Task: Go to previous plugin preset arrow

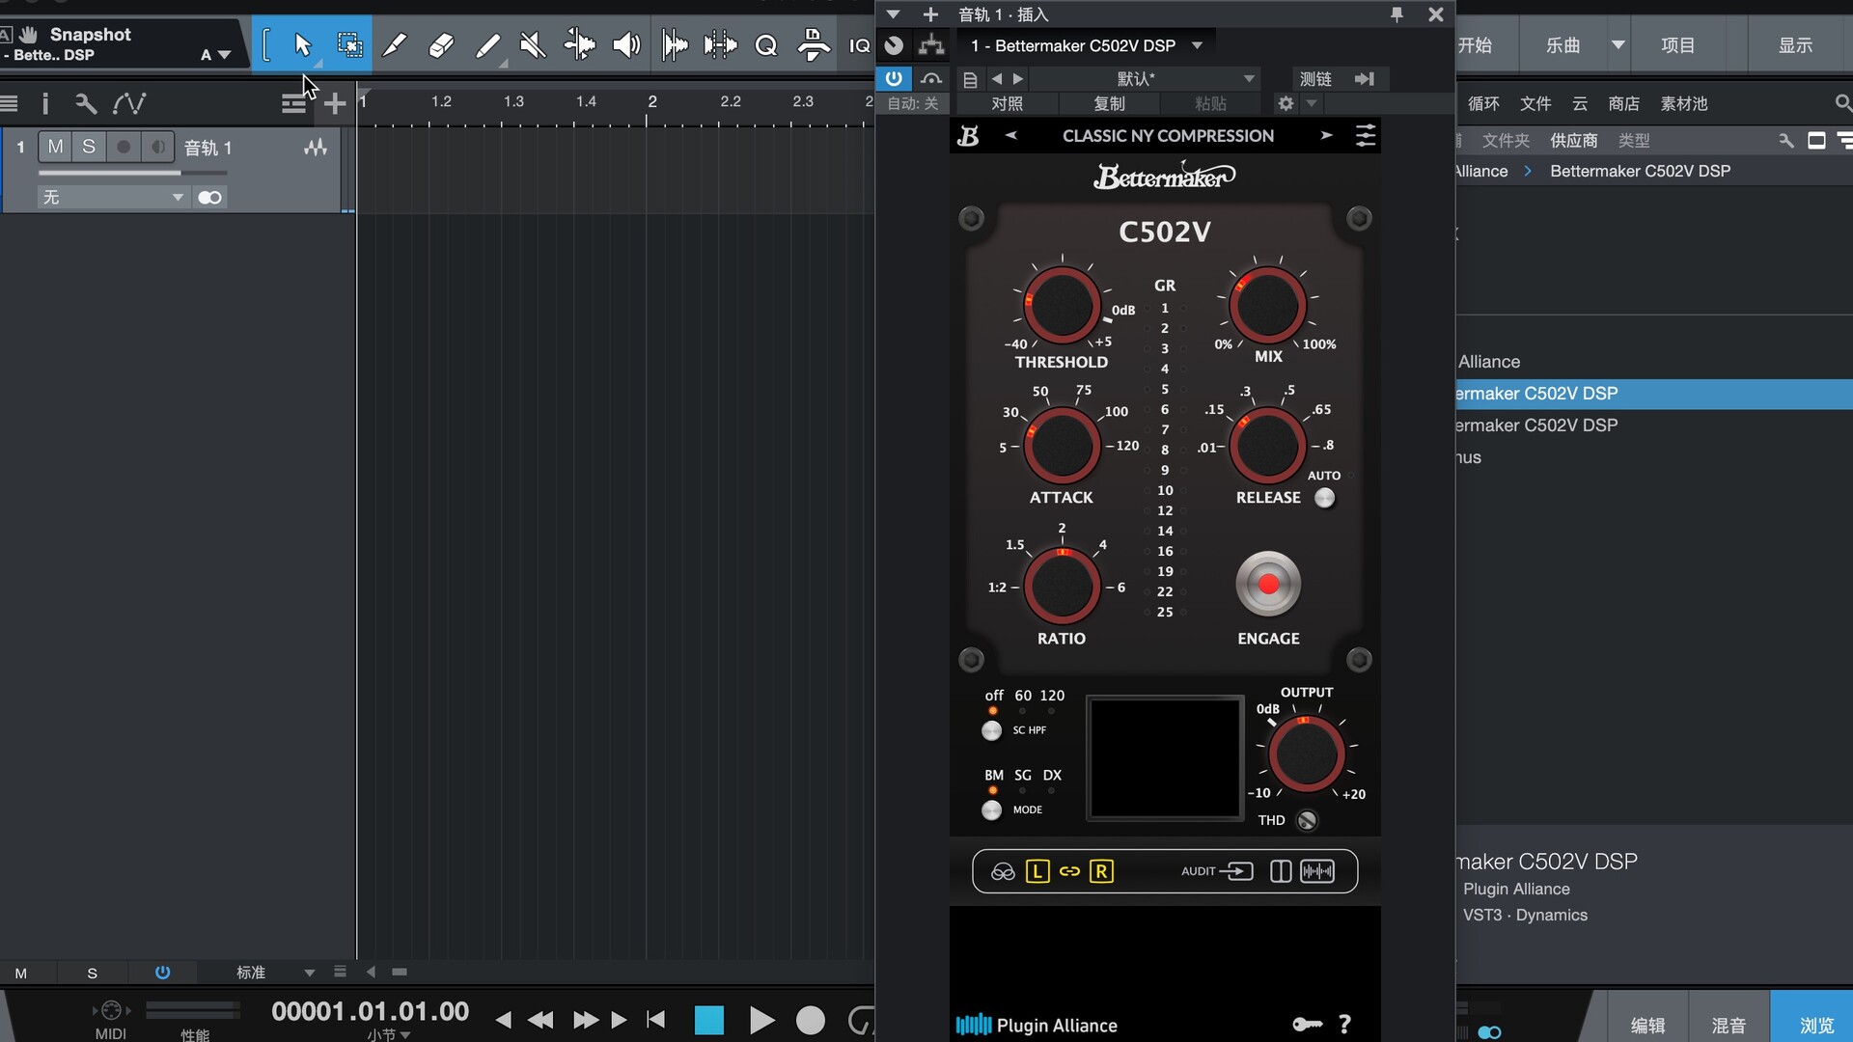Action: (x=1010, y=136)
